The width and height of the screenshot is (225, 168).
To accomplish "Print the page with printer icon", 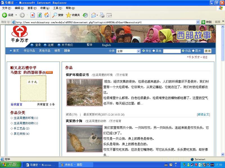I will click(x=102, y=15).
